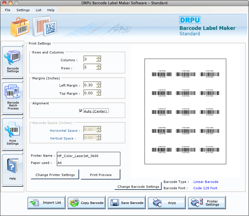This screenshot has width=249, height=216.
Task: Click the Save Barcode button
Action: 126,202
